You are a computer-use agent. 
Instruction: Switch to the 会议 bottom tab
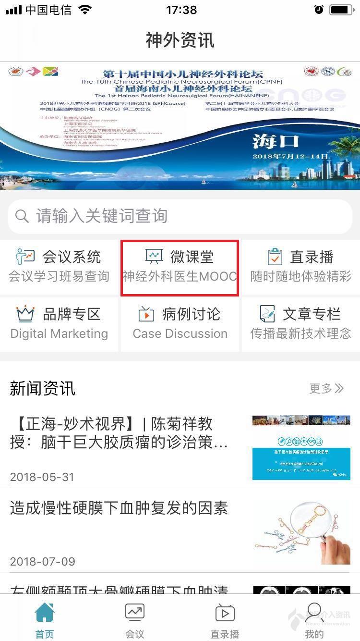135,619
